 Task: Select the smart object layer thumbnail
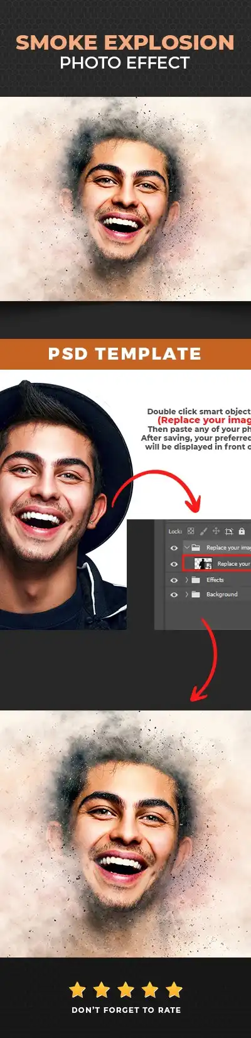pos(203,564)
